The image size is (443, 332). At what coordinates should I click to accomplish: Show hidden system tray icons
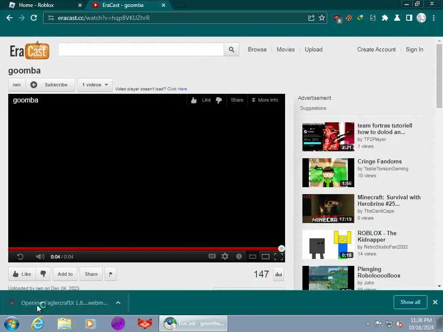click(x=368, y=324)
